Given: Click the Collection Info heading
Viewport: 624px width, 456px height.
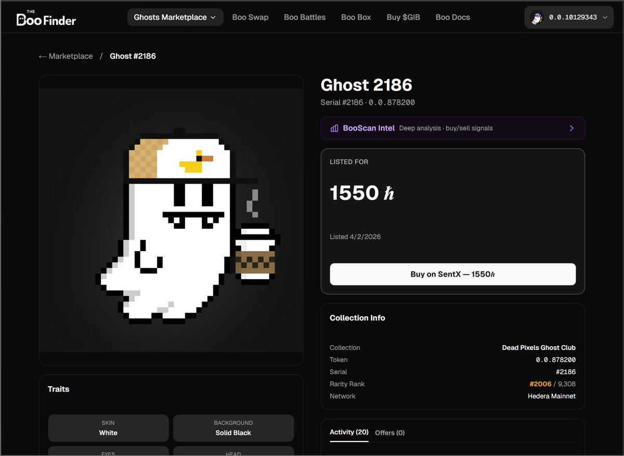Looking at the screenshot, I should pos(357,318).
